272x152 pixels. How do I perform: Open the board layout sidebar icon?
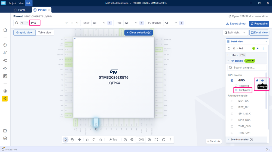coord(5,76)
